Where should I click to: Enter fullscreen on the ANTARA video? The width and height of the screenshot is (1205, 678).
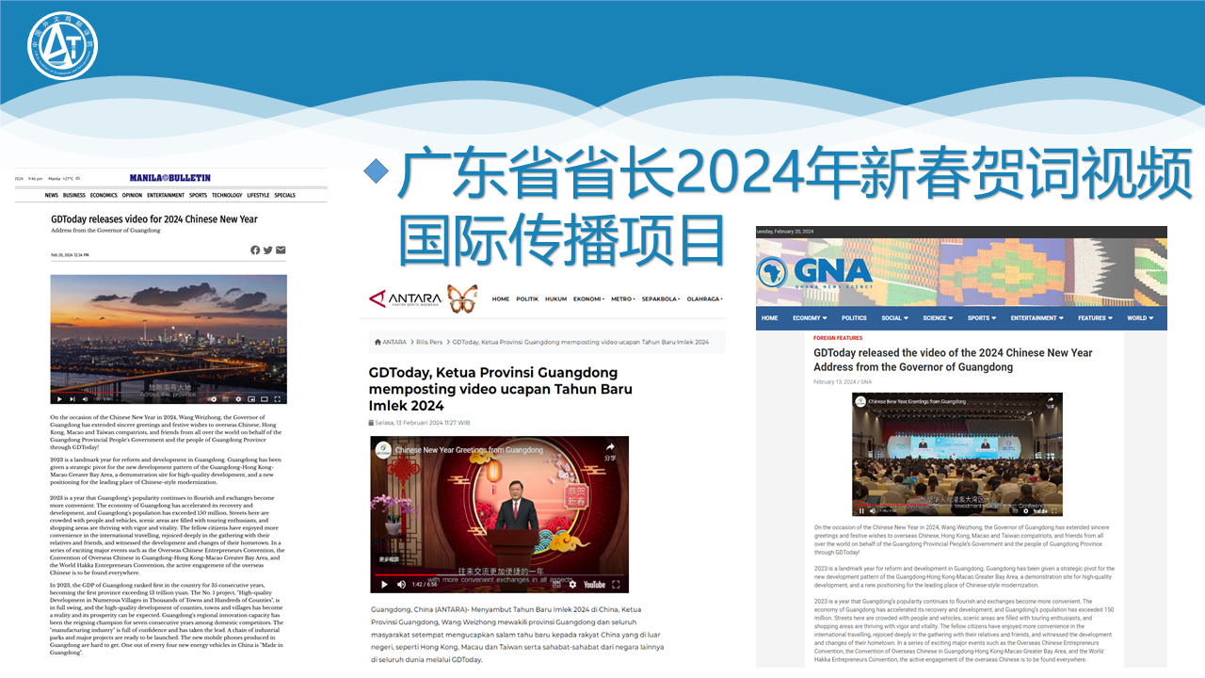618,585
